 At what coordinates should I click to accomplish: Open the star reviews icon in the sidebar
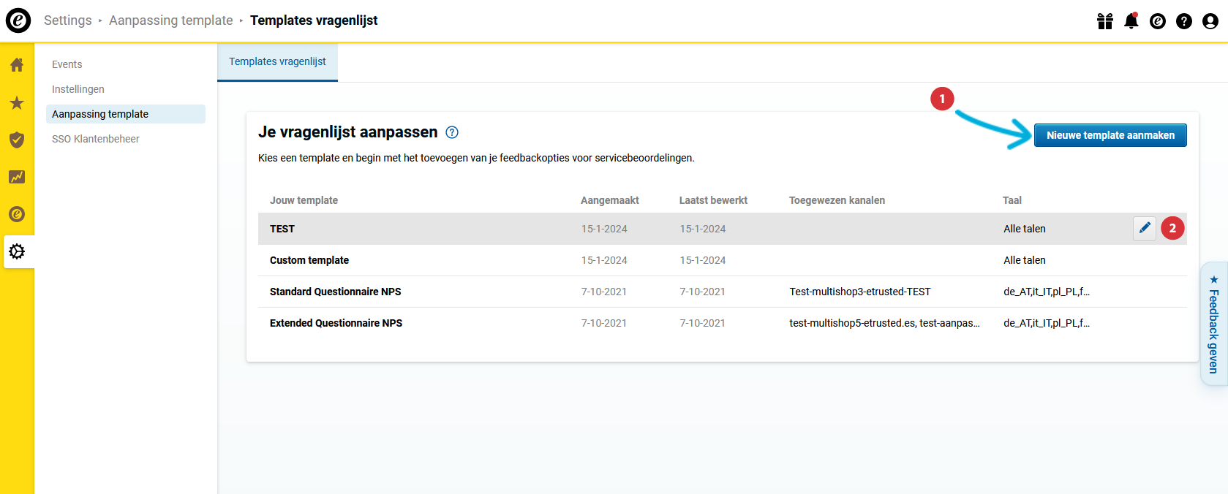[17, 103]
